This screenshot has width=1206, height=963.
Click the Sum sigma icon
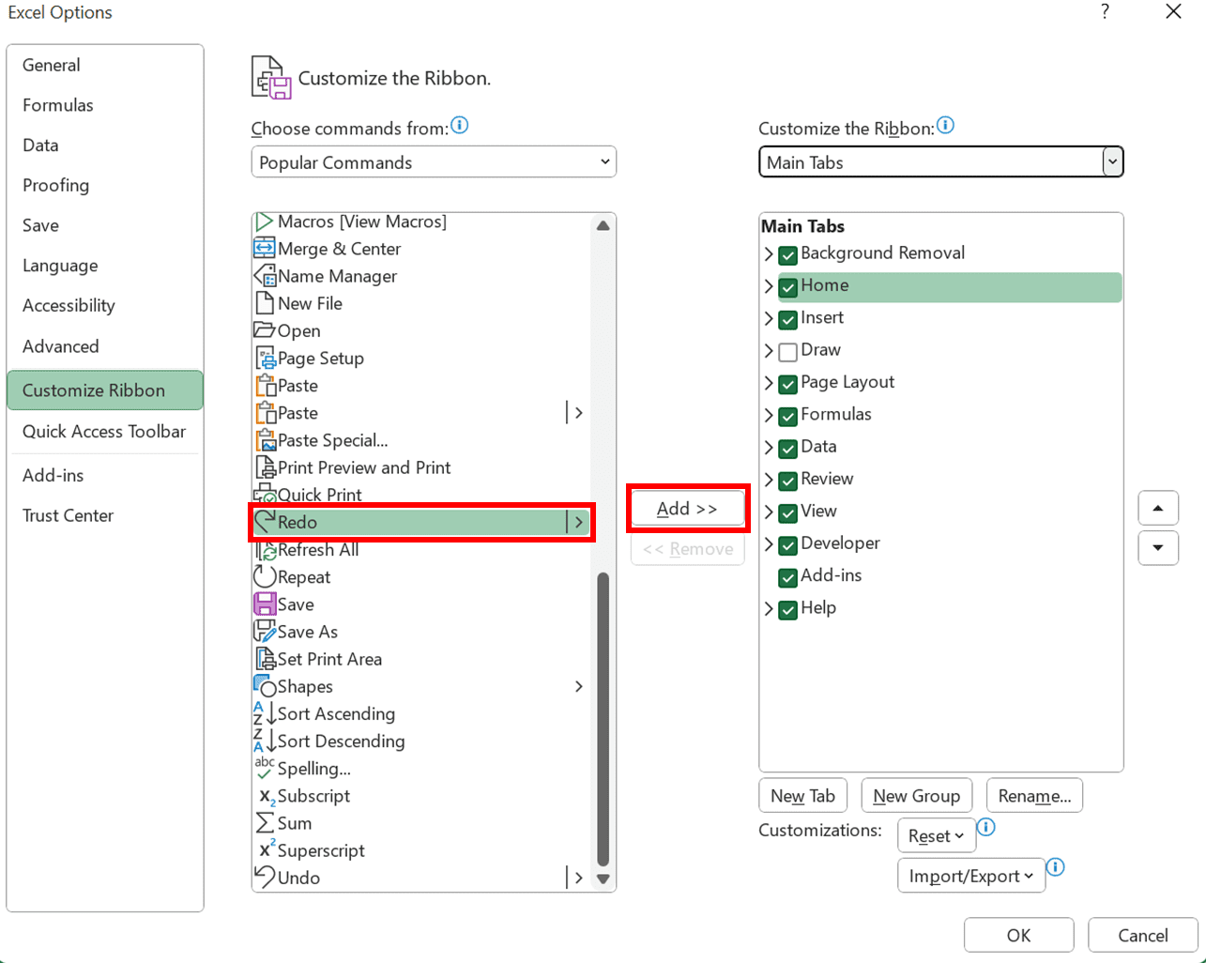pos(265,823)
